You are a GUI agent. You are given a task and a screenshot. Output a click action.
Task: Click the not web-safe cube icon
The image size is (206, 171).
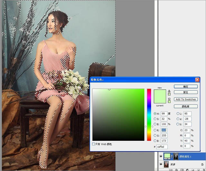pos(169,98)
